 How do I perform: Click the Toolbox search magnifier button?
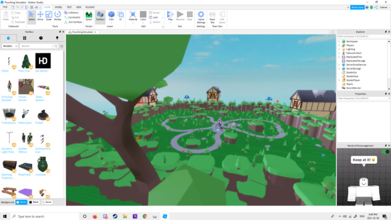click(x=56, y=46)
